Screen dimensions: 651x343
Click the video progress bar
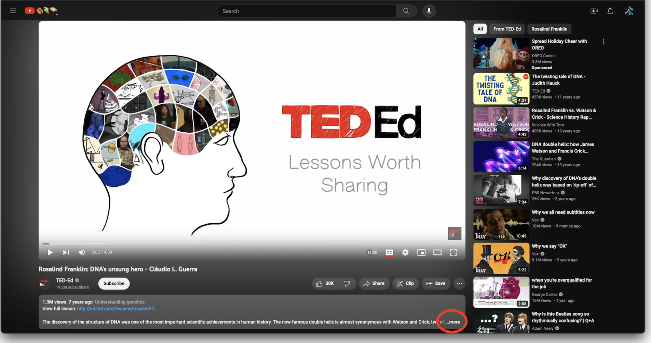click(252, 244)
